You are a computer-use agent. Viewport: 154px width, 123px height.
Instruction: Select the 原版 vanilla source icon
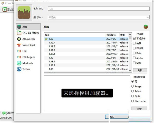click(19, 27)
